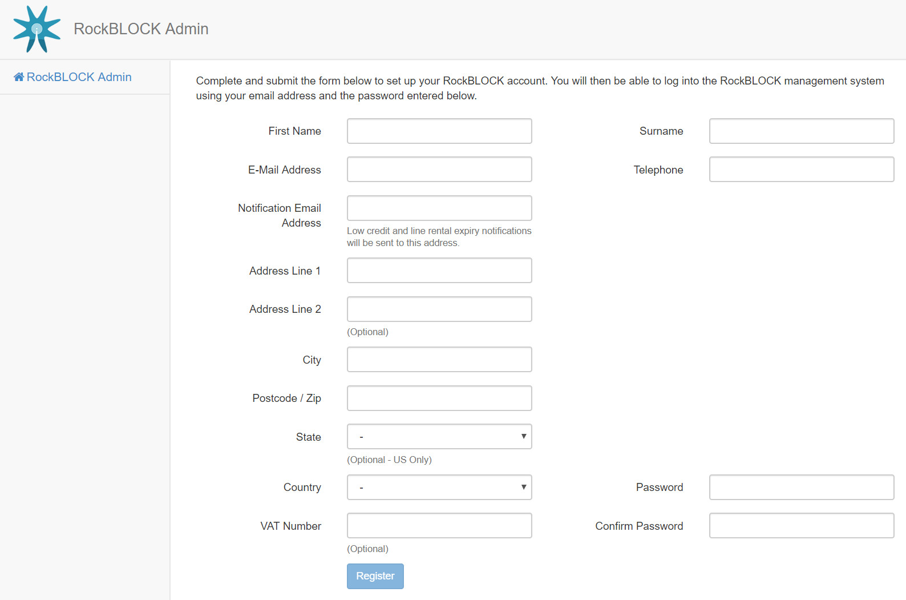The width and height of the screenshot is (906, 600).
Task: Expand the Country dropdown list
Action: (439, 487)
